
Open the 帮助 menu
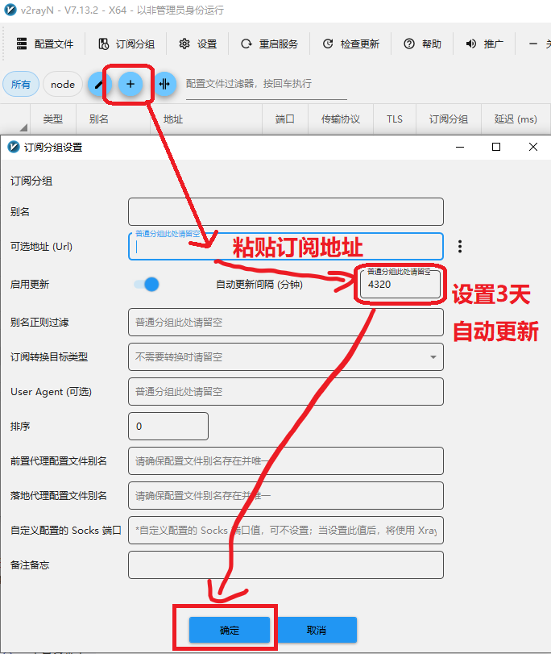(x=423, y=44)
